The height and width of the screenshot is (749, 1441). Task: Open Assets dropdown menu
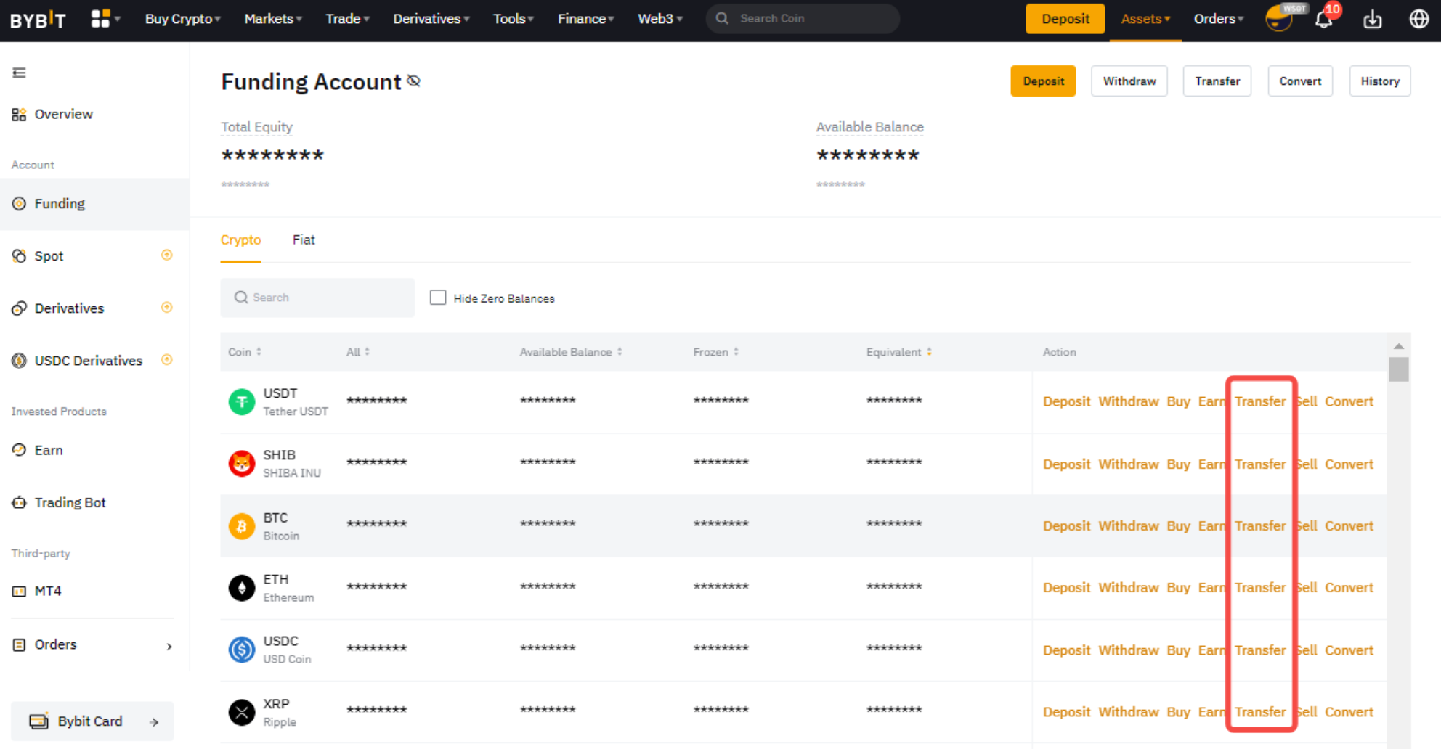[x=1145, y=19]
